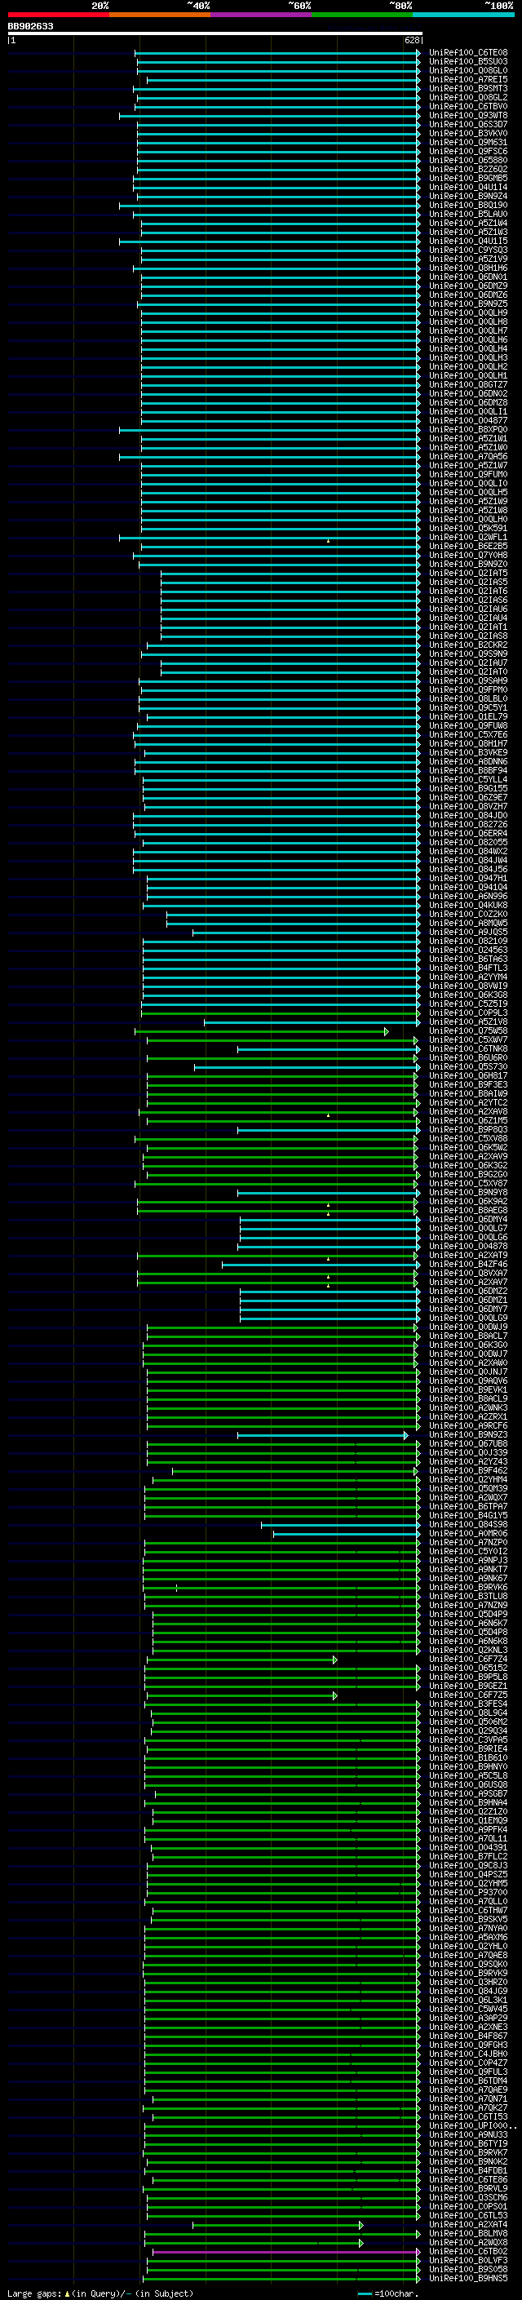
Task: Select hit UniRef100_B8AIW9
Action: tap(468, 1094)
